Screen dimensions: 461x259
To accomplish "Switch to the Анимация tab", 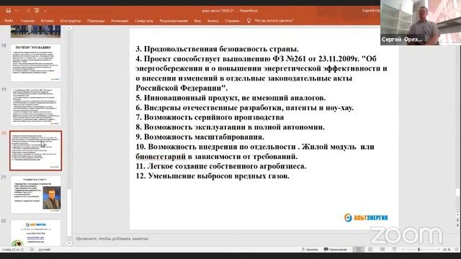I will (x=120, y=21).
